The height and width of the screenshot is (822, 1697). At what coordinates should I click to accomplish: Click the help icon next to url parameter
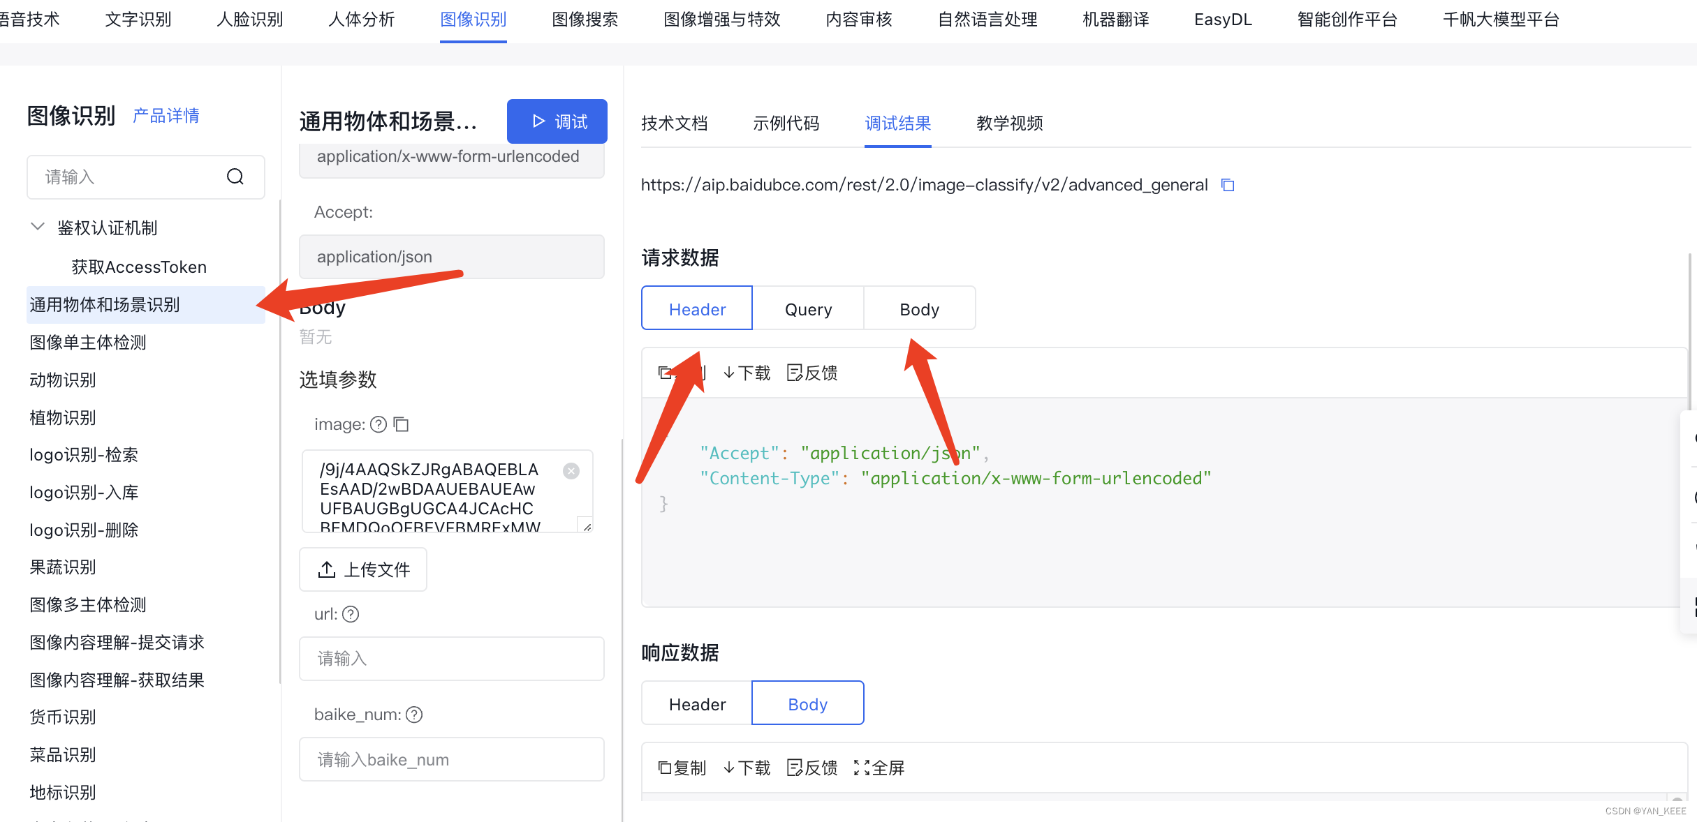[351, 614]
